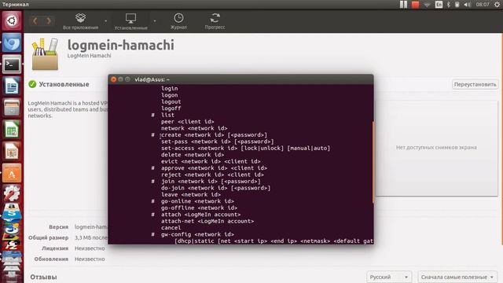Click the 'Нет доступных снимков экрана' placeholder
The width and height of the screenshot is (503, 283).
pyautogui.click(x=436, y=148)
